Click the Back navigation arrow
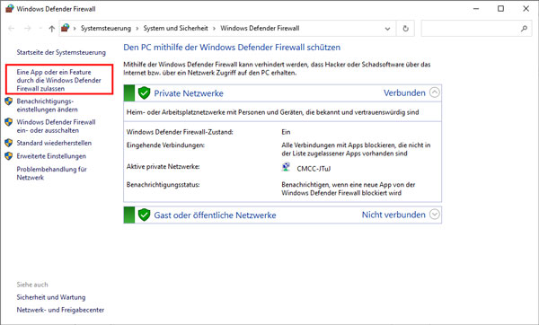Viewport: 539px width, 325px height. coord(12,29)
